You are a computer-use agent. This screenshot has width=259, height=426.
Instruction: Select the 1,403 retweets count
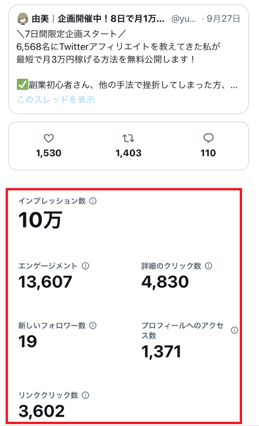pyautogui.click(x=128, y=153)
